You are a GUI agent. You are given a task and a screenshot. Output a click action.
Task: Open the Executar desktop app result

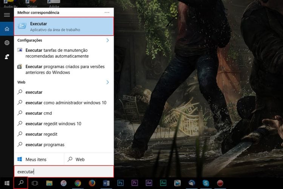[x=64, y=26]
